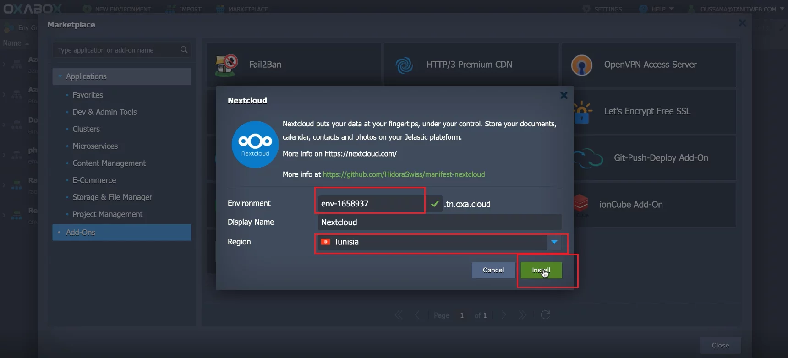Edit the page number field
This screenshot has width=788, height=358.
pos(462,315)
